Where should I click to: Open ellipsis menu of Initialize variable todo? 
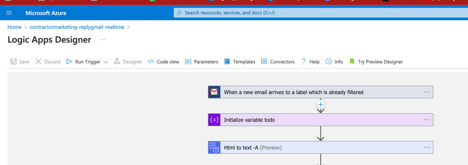tap(427, 120)
